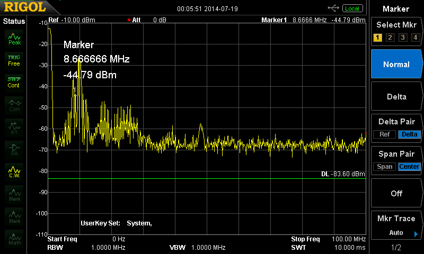This screenshot has width=424, height=254.
Task: Choose the Delta option under Delta Pair
Action: 409,134
